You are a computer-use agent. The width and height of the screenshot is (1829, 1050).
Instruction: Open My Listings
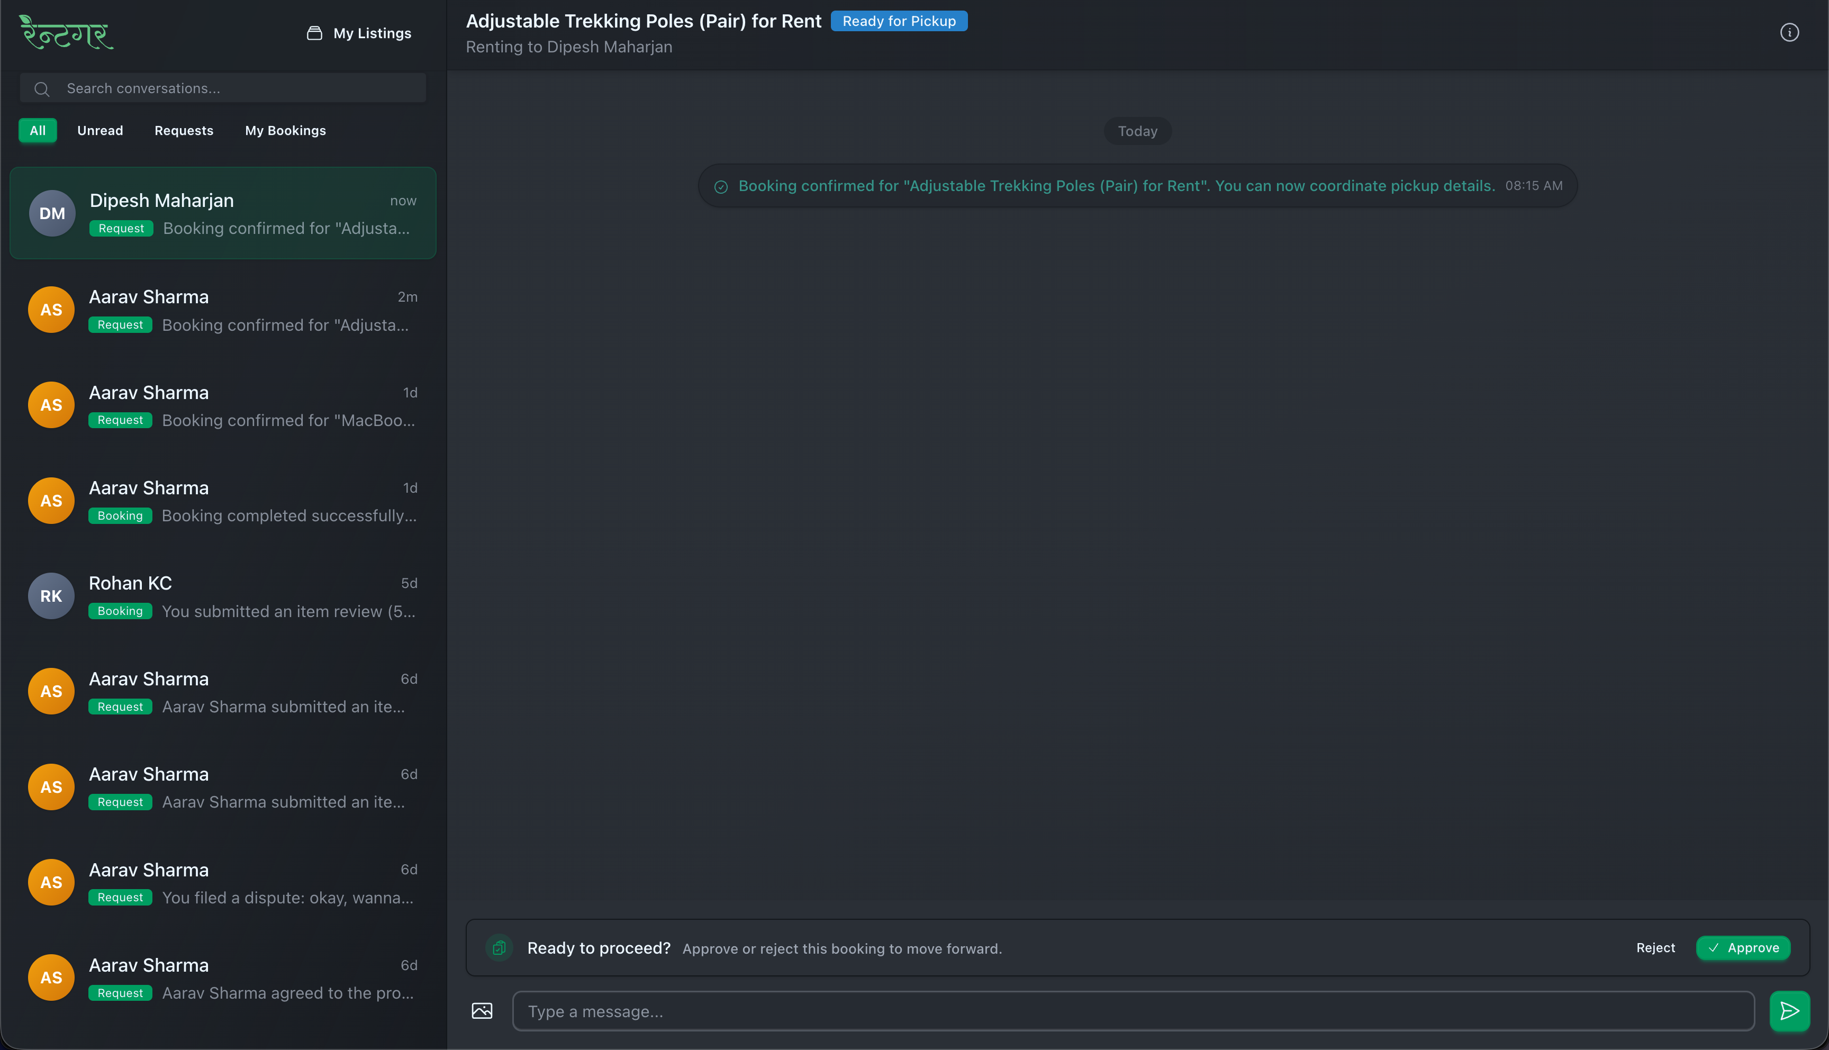(x=359, y=33)
